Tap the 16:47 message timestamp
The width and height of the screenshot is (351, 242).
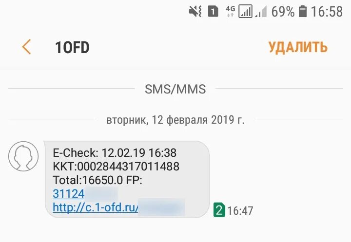(x=240, y=210)
